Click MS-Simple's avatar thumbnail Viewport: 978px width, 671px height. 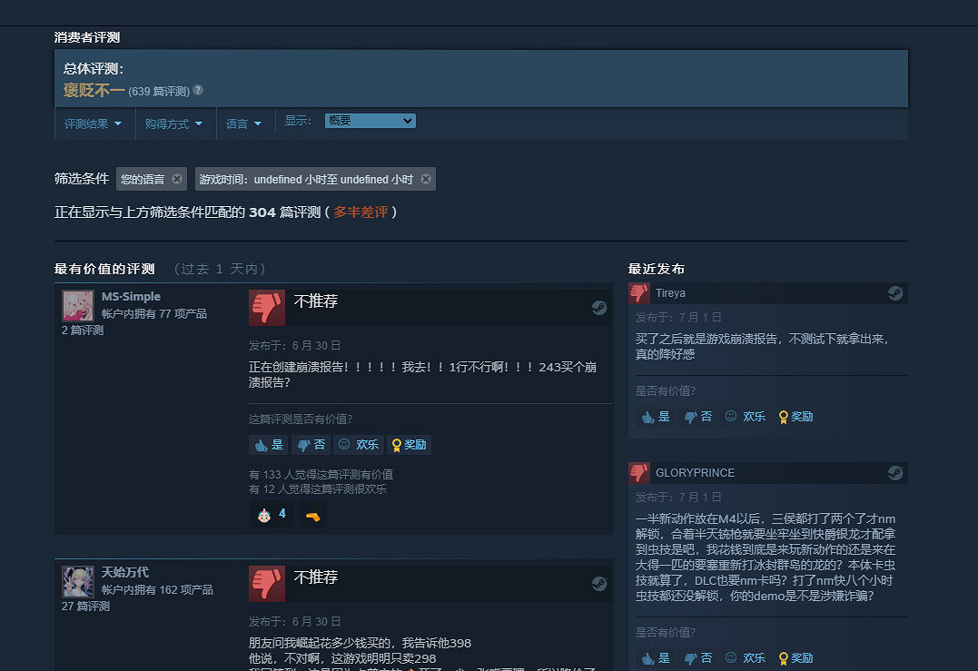tap(78, 306)
